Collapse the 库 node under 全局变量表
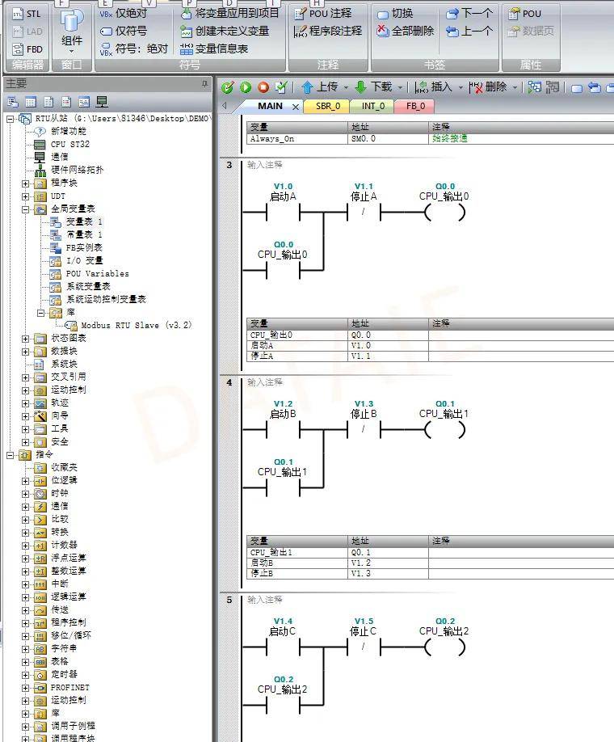 pyautogui.click(x=41, y=314)
